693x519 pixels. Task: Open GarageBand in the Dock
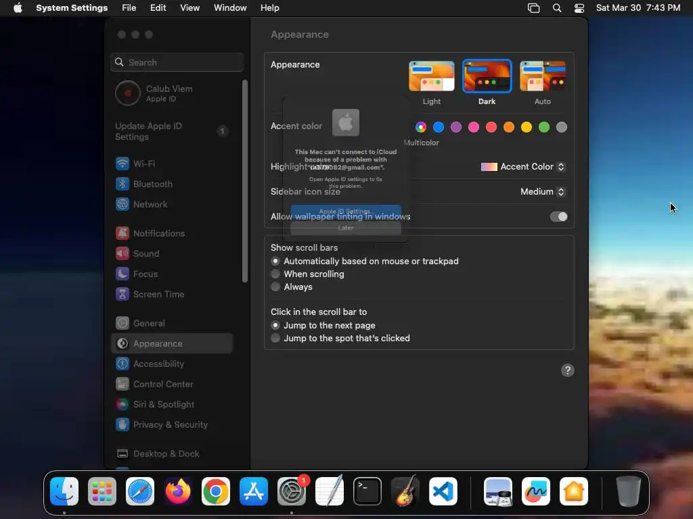[x=405, y=491]
